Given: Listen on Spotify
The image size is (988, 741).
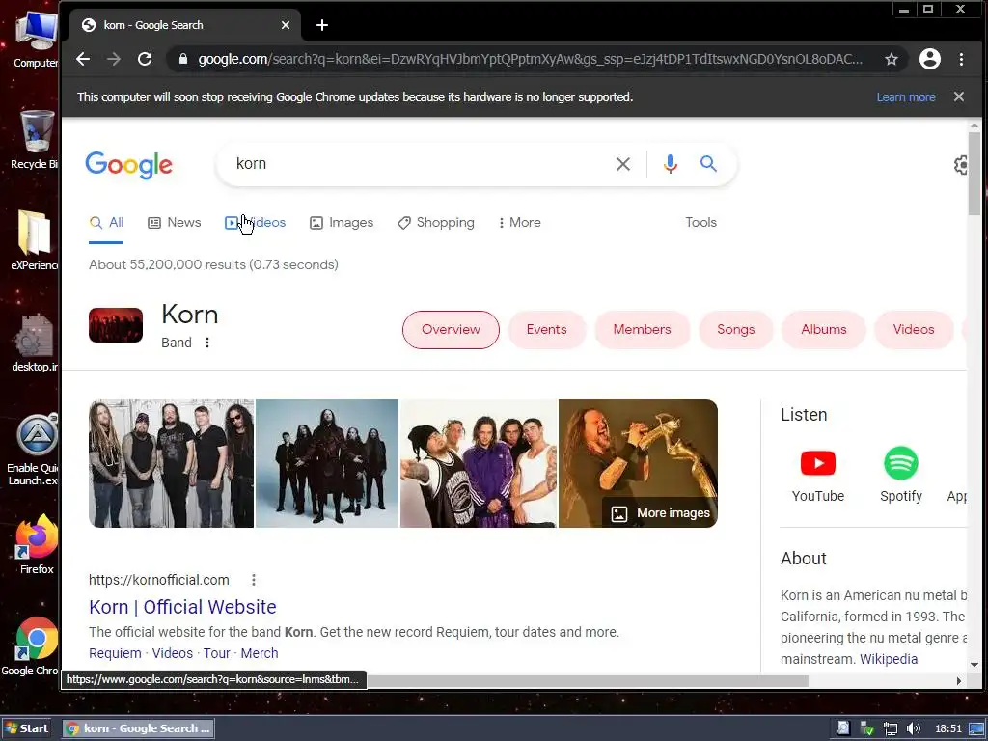Looking at the screenshot, I should (900, 475).
